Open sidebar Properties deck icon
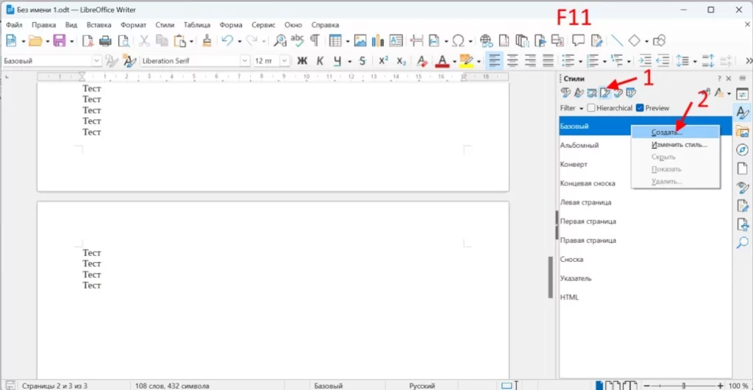This screenshot has width=753, height=390. (x=743, y=93)
